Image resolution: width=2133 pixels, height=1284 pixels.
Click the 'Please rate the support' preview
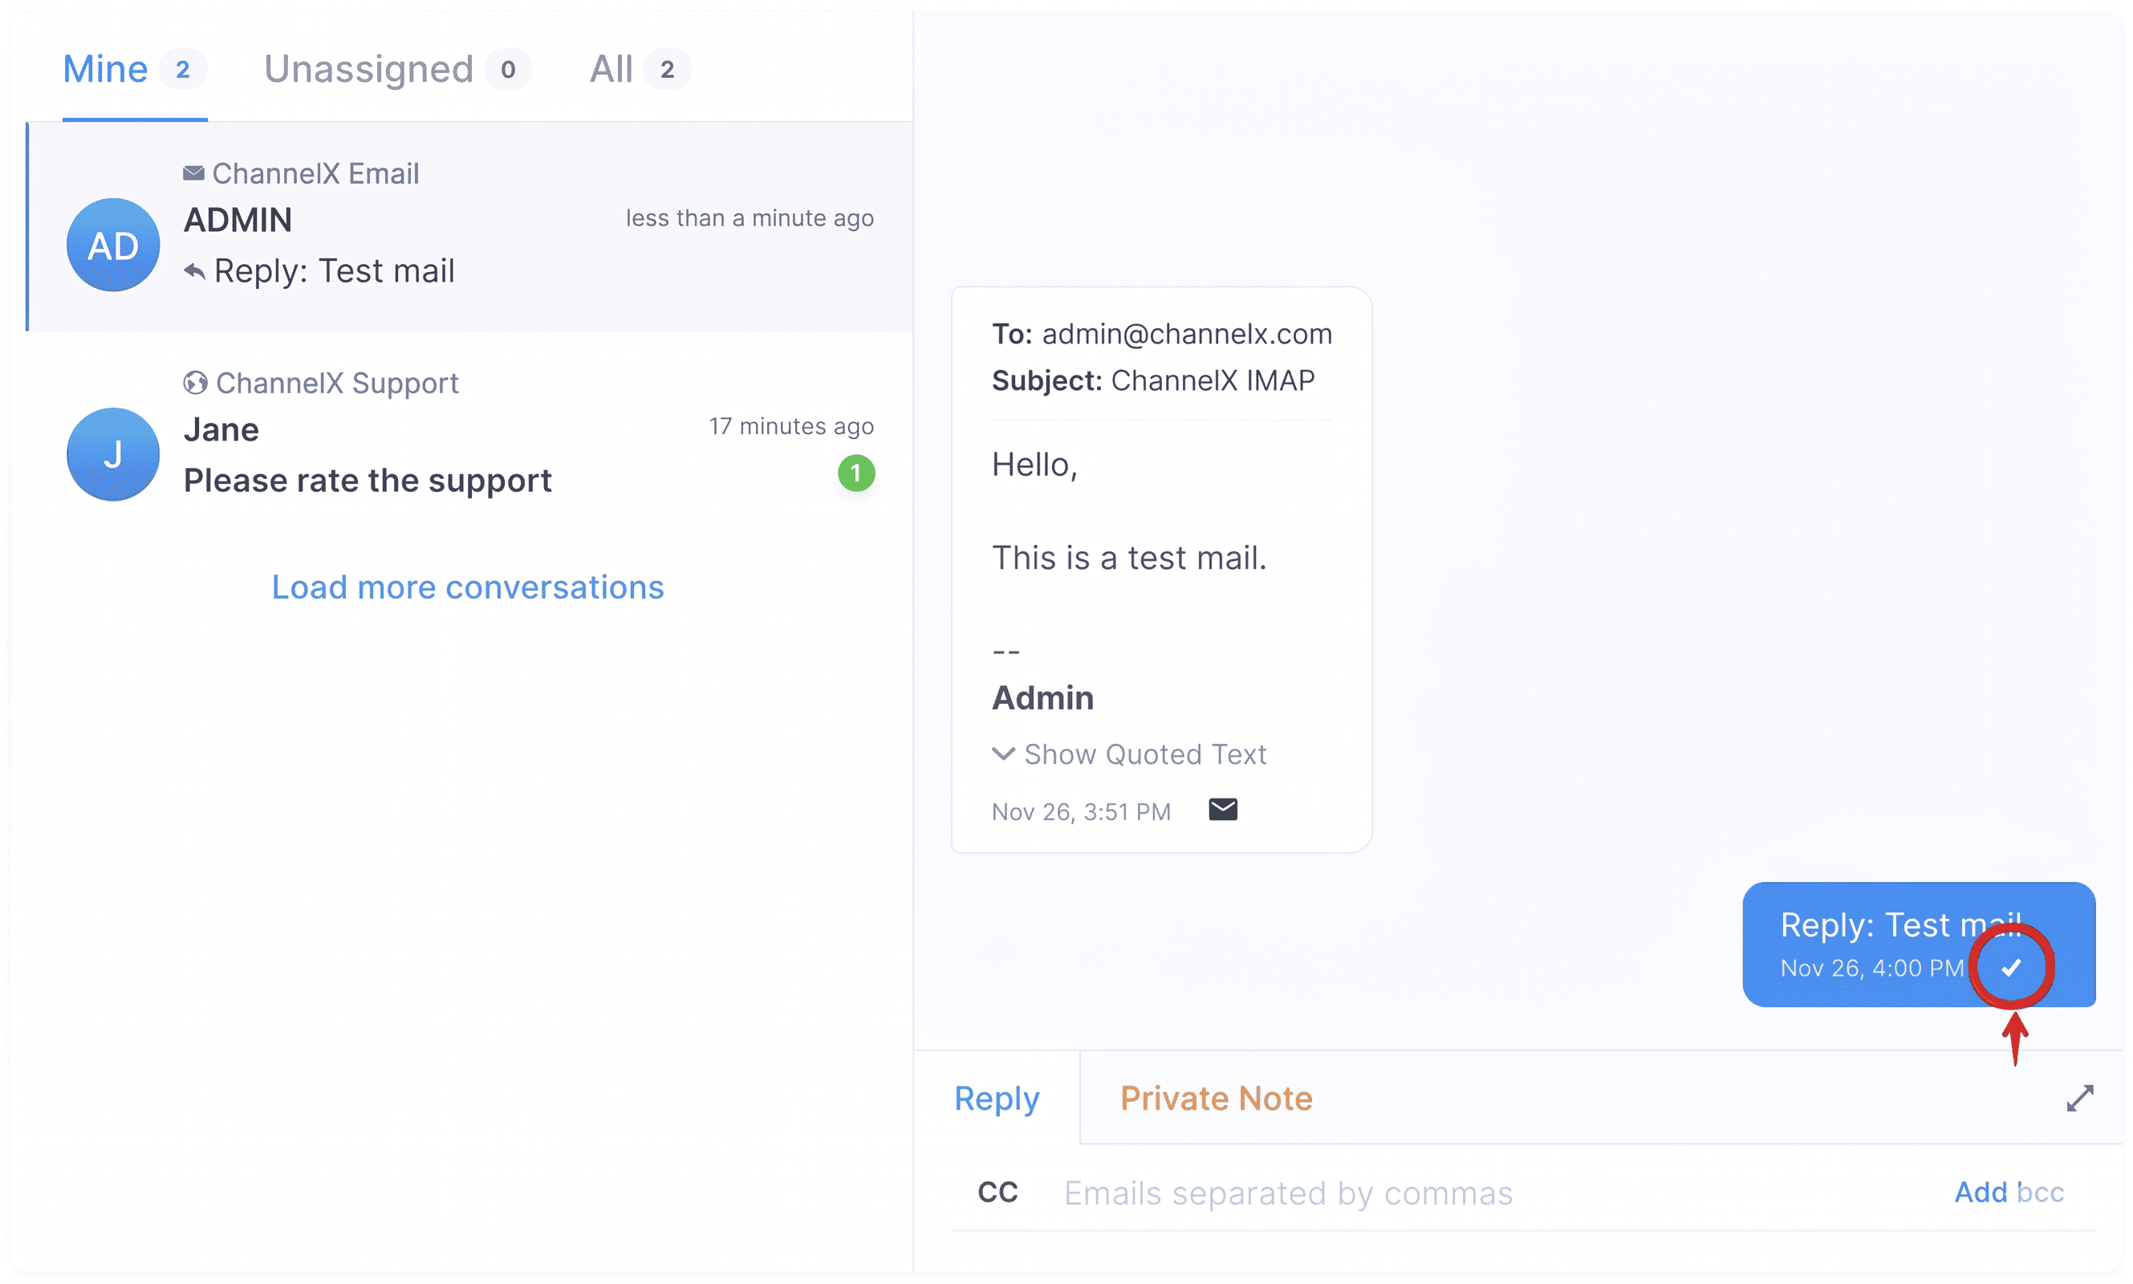(368, 480)
